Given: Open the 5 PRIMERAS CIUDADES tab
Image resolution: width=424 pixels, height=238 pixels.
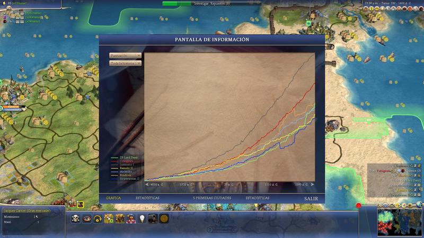Looking at the screenshot, I should tap(212, 198).
